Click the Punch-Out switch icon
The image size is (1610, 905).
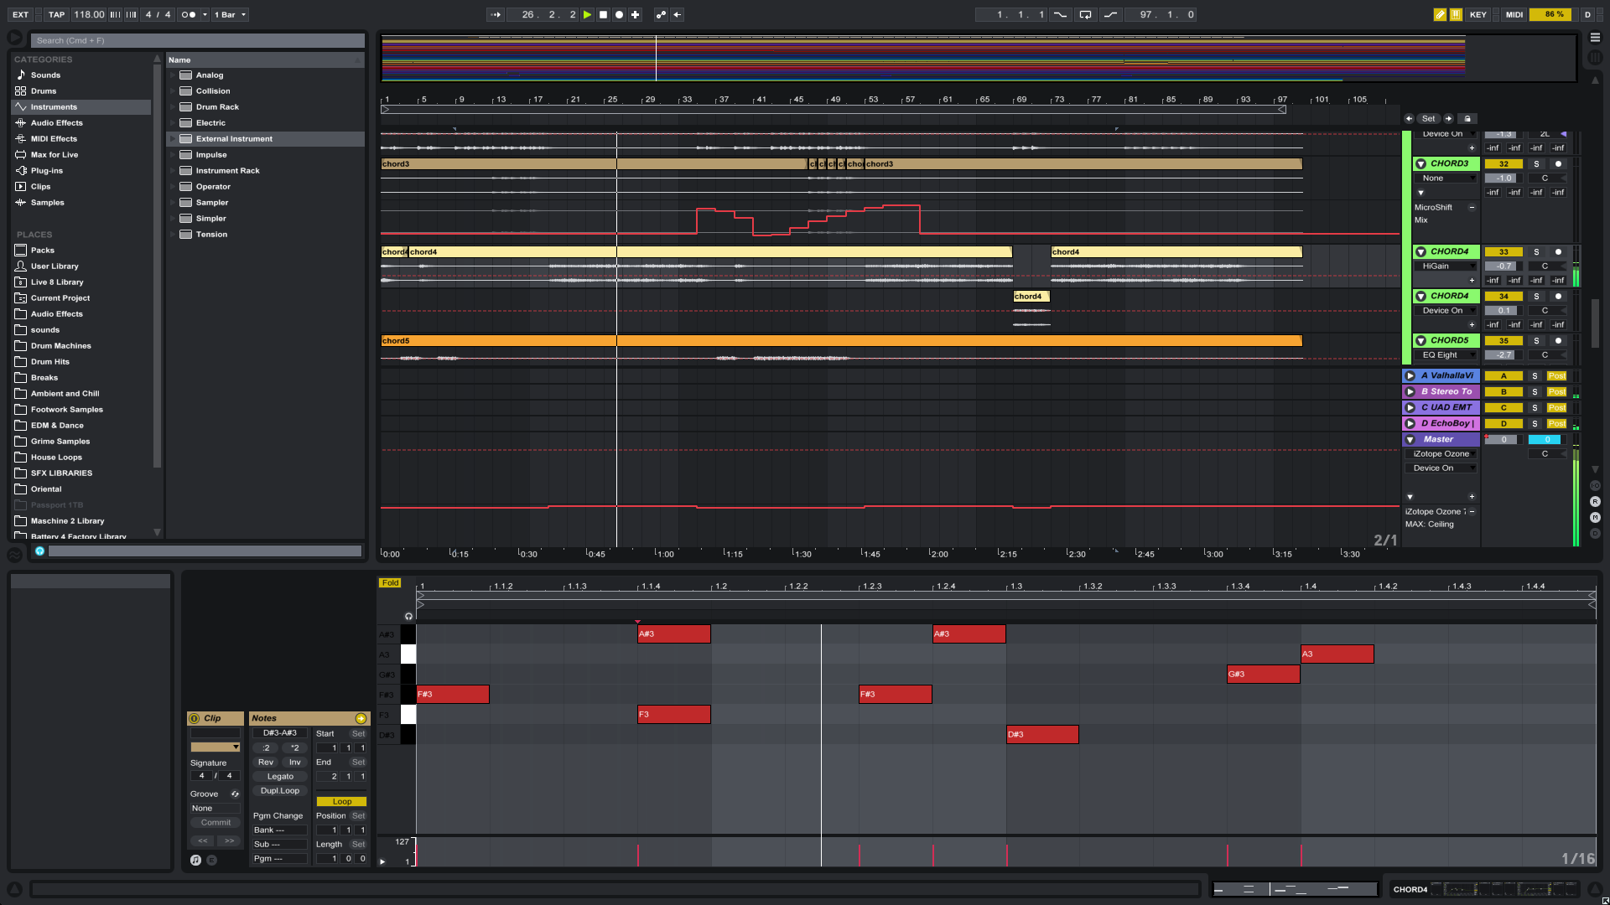(x=1110, y=14)
